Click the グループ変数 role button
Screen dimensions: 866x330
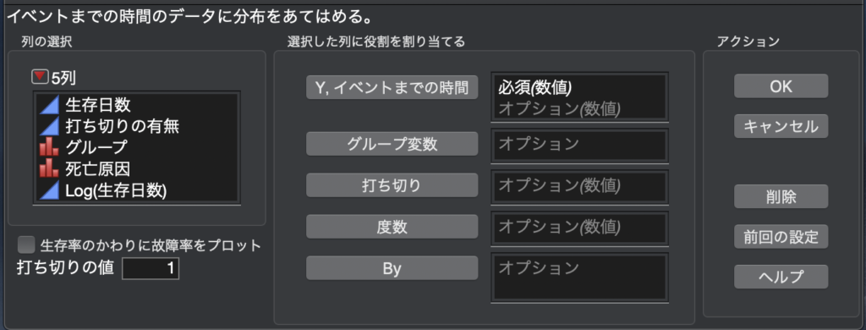(392, 144)
